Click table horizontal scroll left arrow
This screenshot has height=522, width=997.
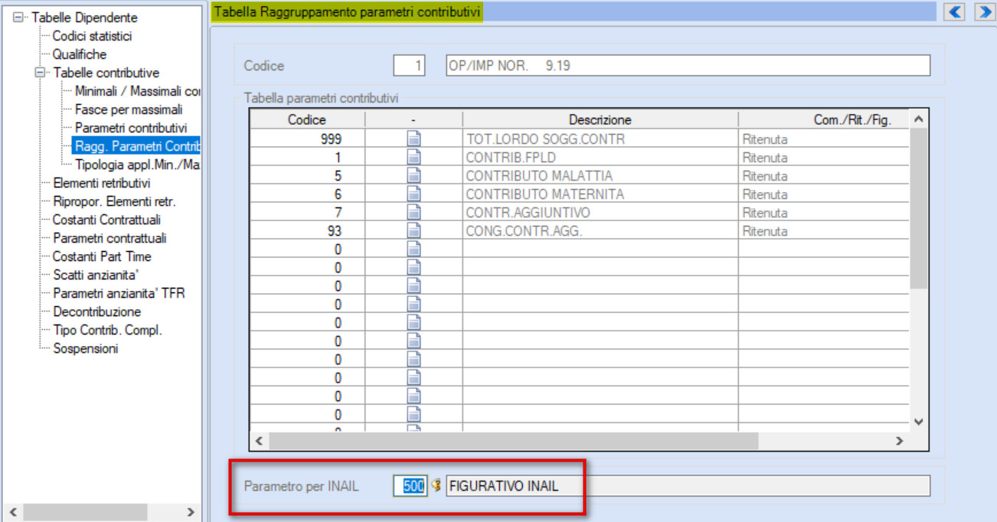tap(258, 441)
